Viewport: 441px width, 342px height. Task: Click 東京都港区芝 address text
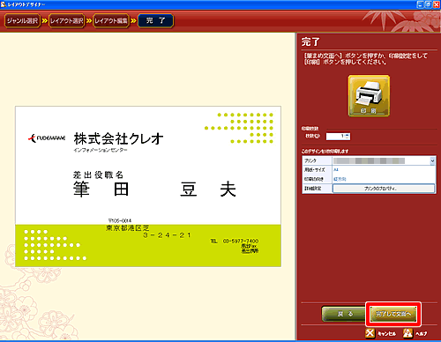pyautogui.click(x=128, y=227)
